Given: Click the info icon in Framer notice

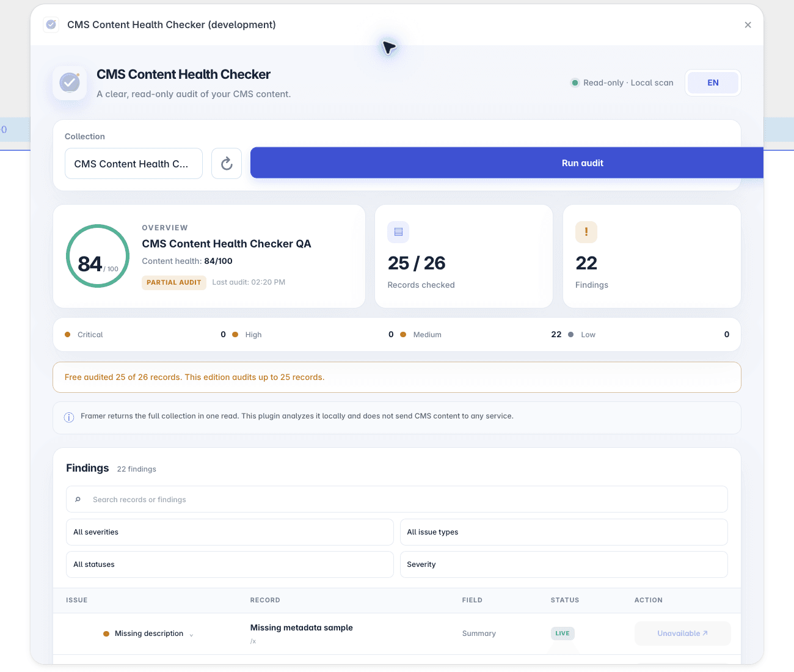Looking at the screenshot, I should pos(69,417).
